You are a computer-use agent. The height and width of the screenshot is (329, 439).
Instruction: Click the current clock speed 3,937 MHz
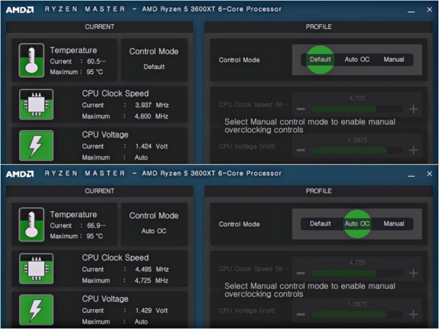coord(152,105)
